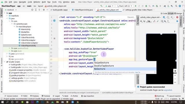Open the Event Log button
The height and width of the screenshot is (104, 185).
[159, 96]
